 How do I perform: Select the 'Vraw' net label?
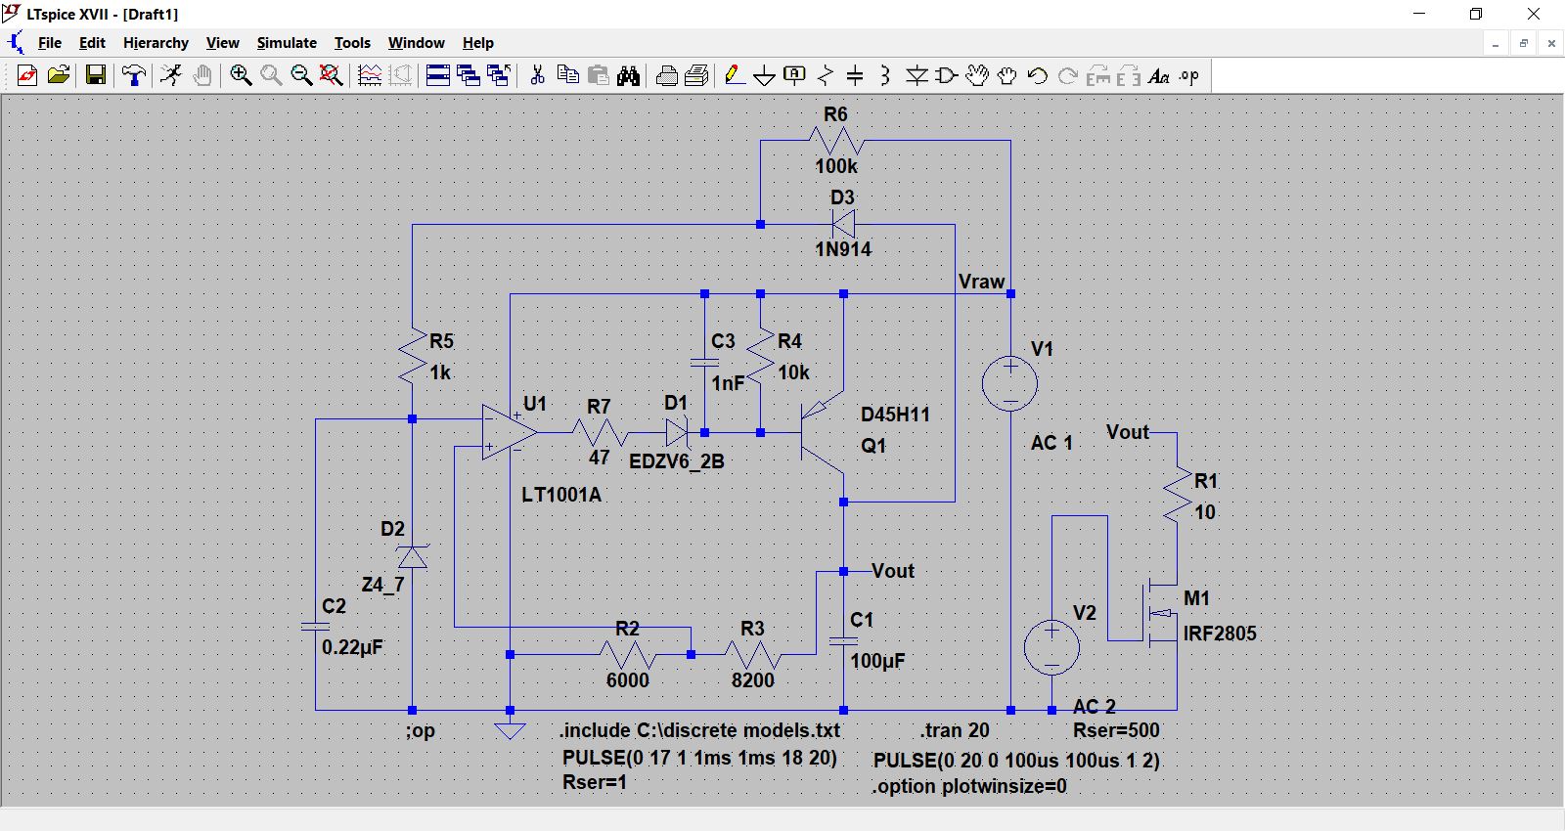pos(981,282)
